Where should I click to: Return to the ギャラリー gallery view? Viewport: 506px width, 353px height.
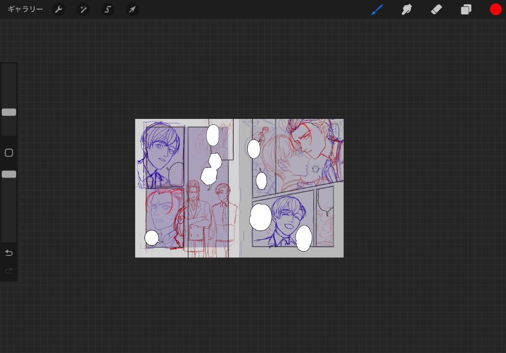[x=25, y=10]
